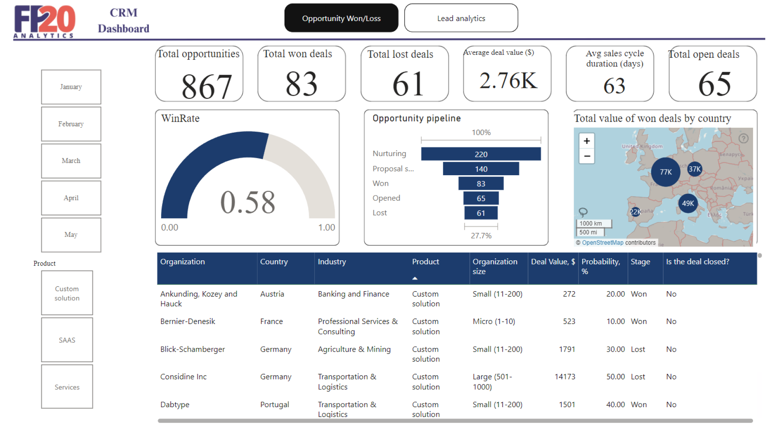
Task: Click the Avg sales cycle duration card
Action: pos(610,73)
